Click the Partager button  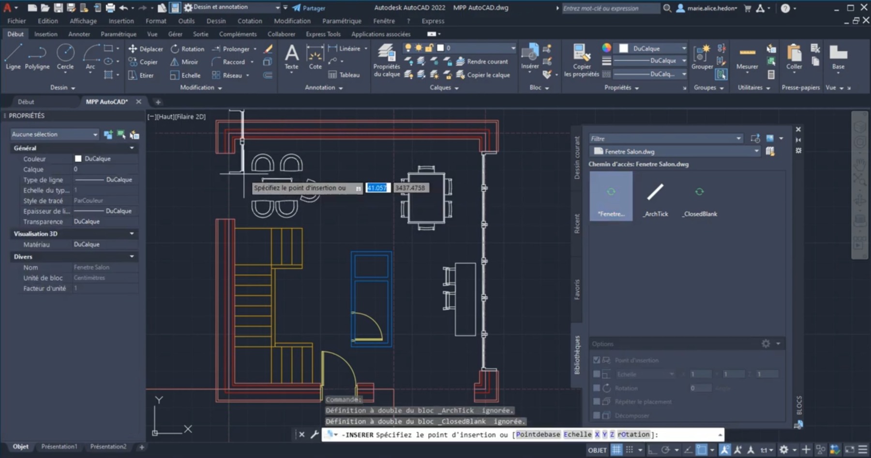(x=309, y=8)
